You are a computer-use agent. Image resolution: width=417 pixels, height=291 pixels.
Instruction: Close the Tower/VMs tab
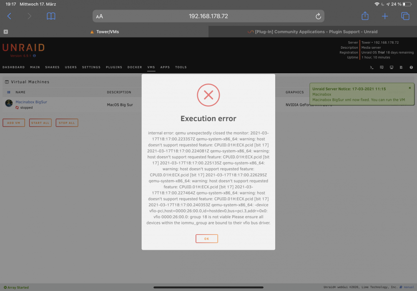(5, 32)
